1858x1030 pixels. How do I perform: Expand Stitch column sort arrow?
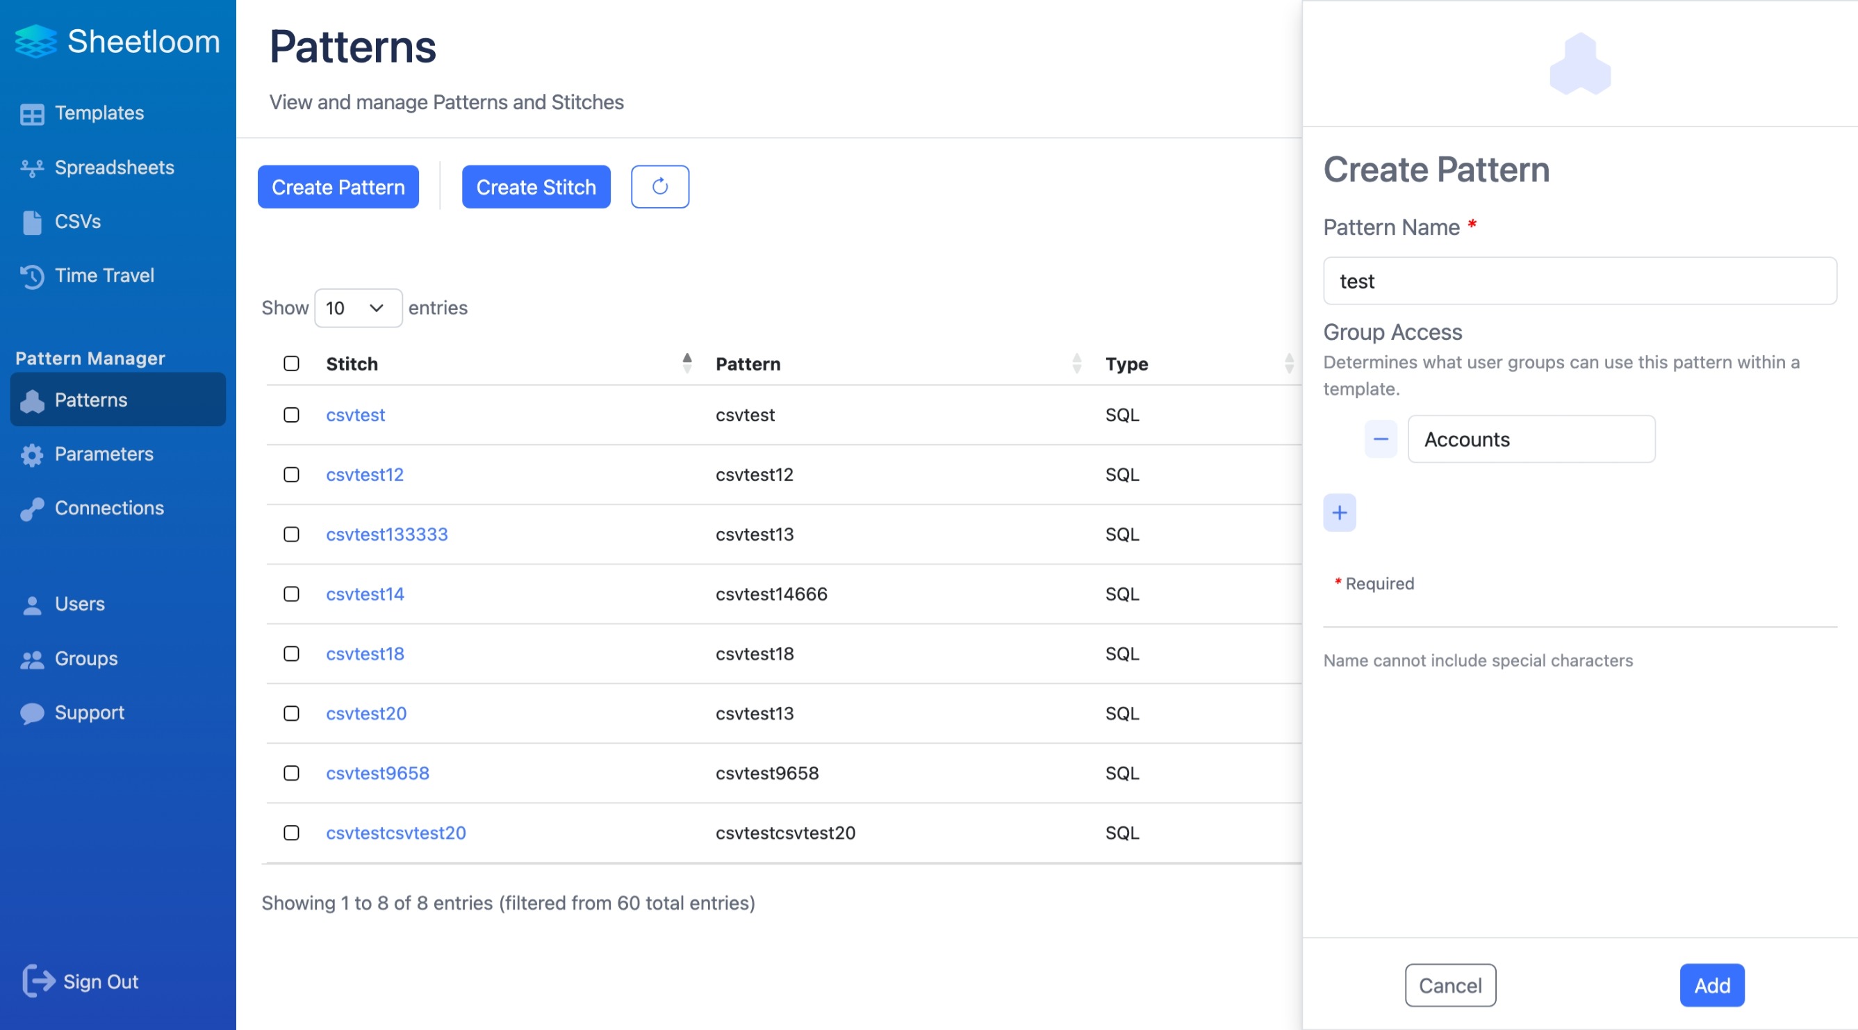(x=687, y=363)
